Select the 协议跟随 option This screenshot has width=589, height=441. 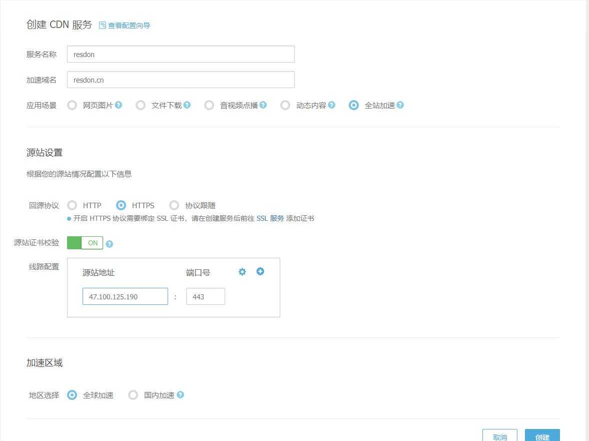point(174,205)
